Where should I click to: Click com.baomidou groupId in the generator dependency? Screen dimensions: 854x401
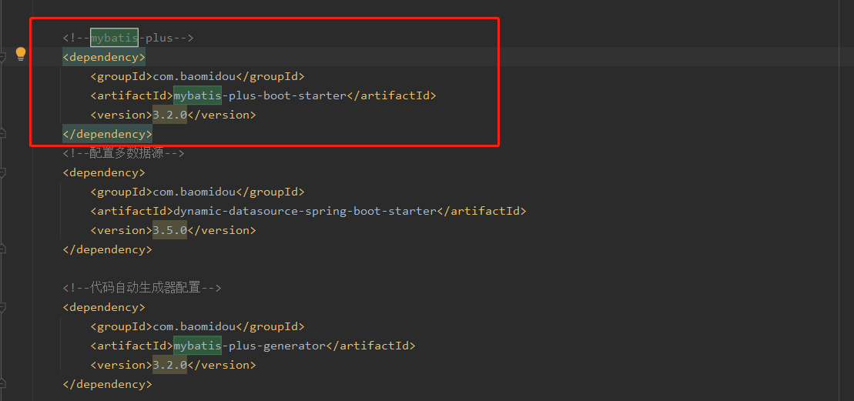[194, 326]
